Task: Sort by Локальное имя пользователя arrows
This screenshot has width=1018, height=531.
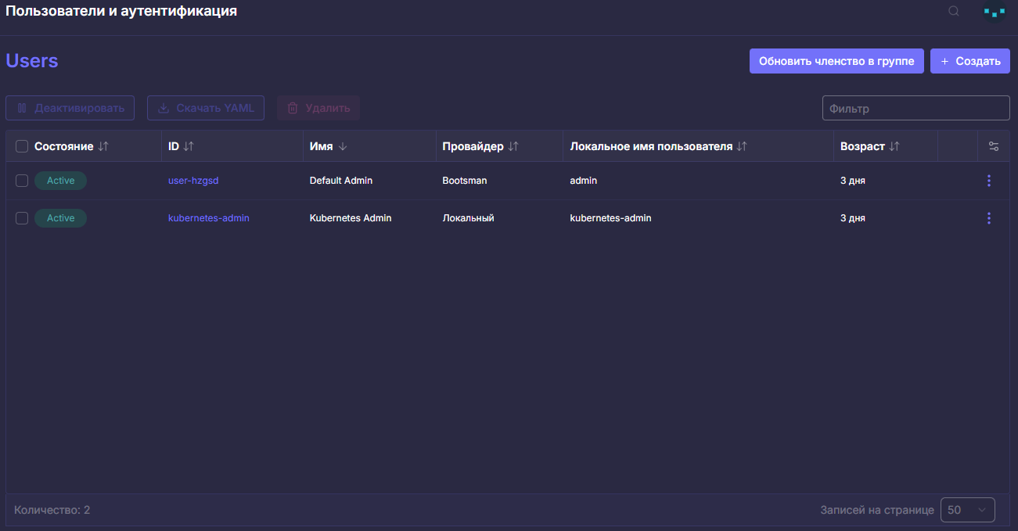Action: (742, 146)
